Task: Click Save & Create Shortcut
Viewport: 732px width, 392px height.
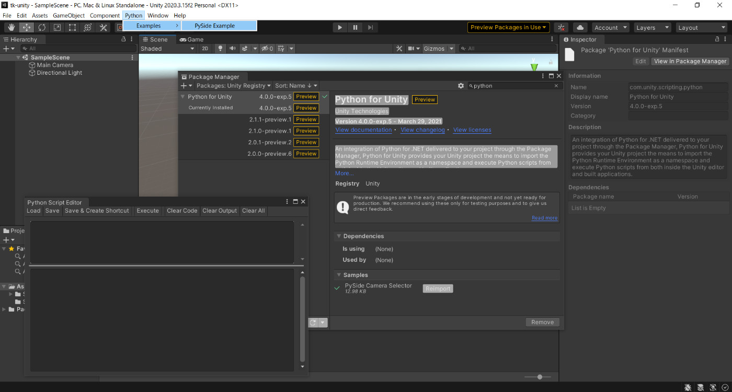Action: tap(97, 211)
